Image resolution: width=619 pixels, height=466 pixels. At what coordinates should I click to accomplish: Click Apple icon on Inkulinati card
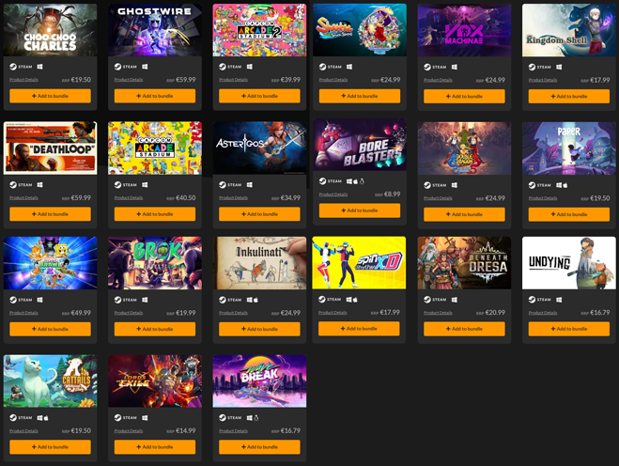pyautogui.click(x=255, y=300)
